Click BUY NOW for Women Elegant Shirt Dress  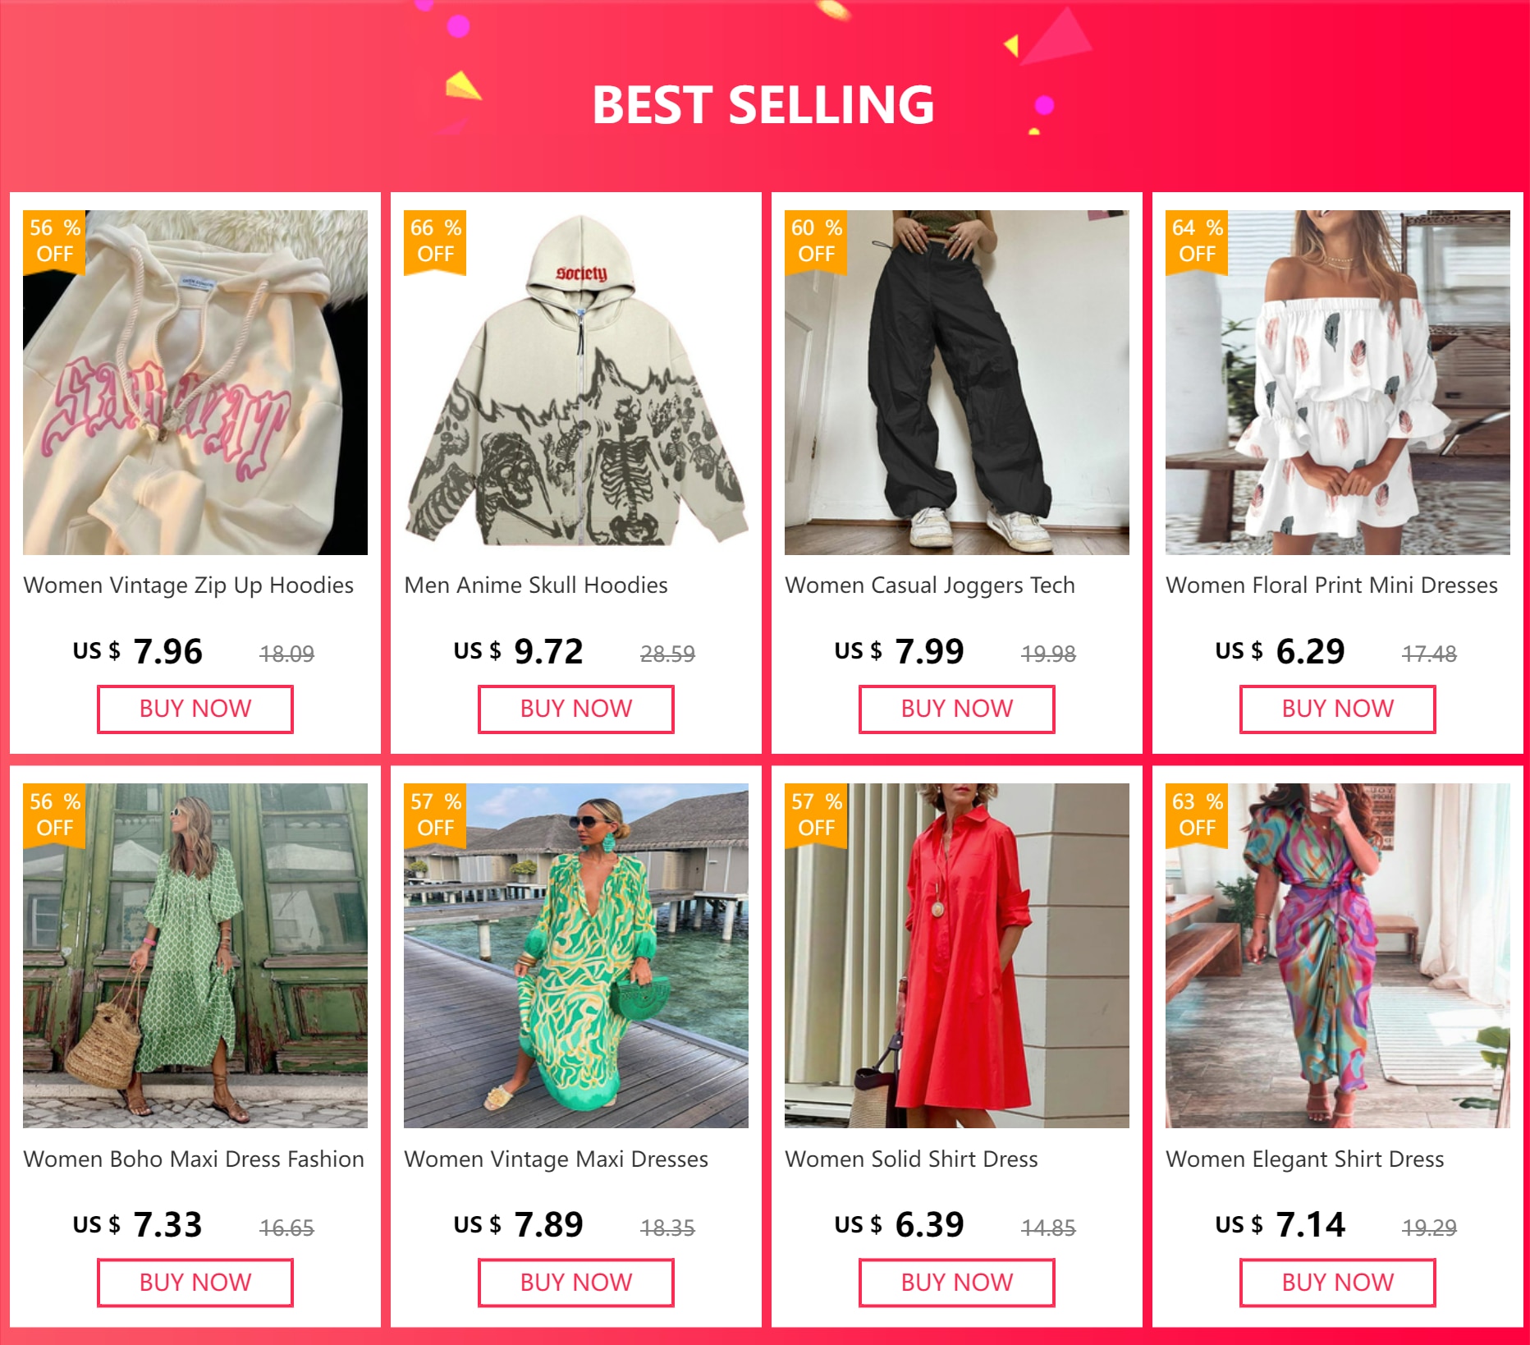pyautogui.click(x=1337, y=1283)
